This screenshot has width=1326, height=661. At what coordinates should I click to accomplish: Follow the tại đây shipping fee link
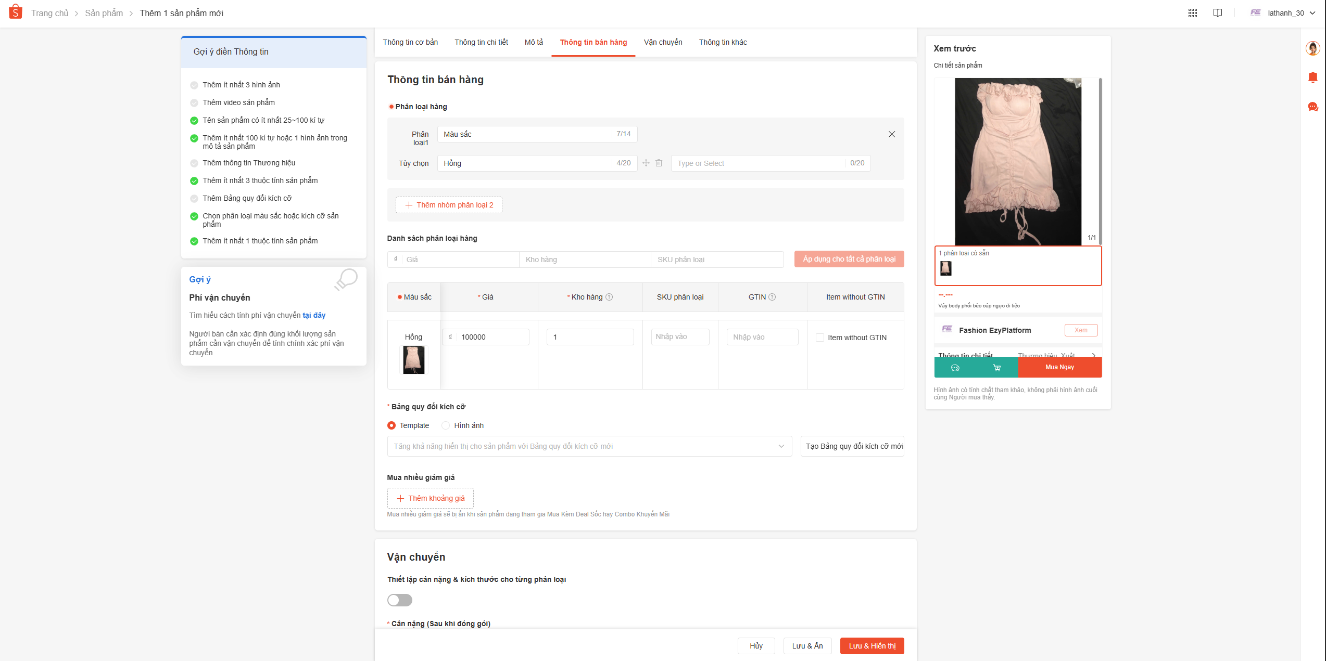314,315
